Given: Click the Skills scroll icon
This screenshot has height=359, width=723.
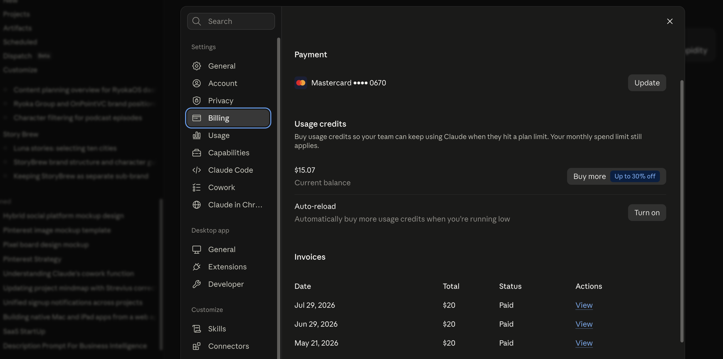Looking at the screenshot, I should click(196, 329).
